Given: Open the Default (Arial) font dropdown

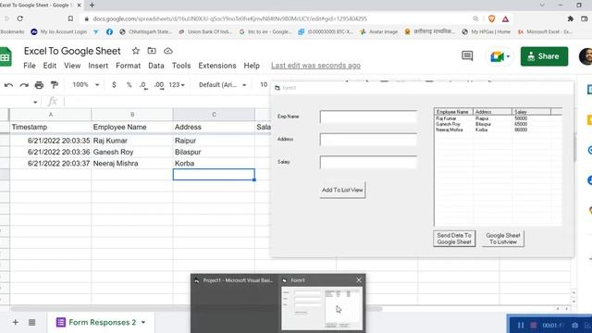Looking at the screenshot, I should point(222,85).
